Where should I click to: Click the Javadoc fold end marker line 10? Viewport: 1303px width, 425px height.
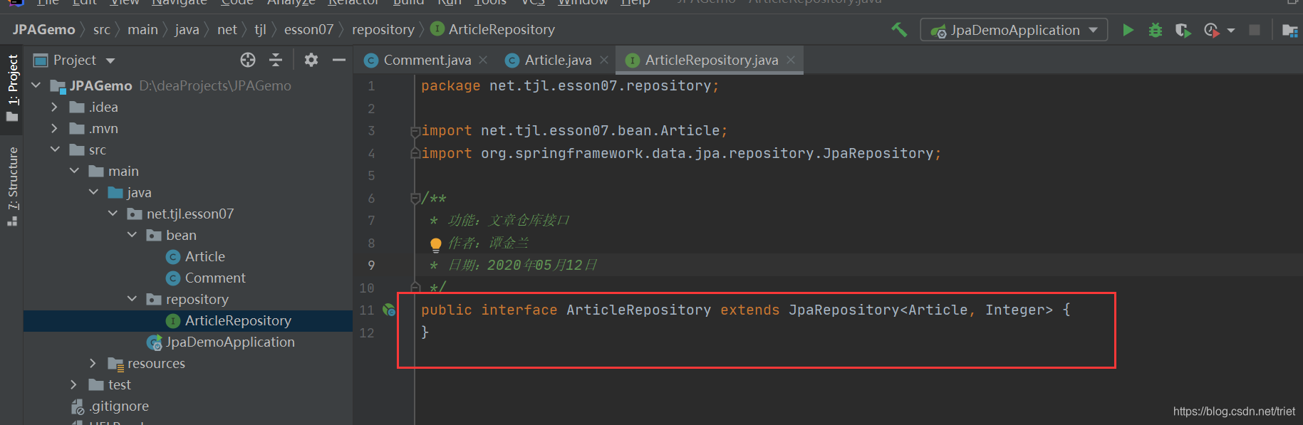tap(415, 287)
